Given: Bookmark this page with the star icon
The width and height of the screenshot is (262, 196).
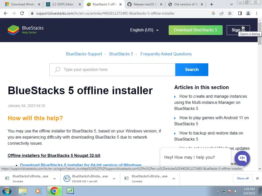Looking at the screenshot, I should point(230,13).
